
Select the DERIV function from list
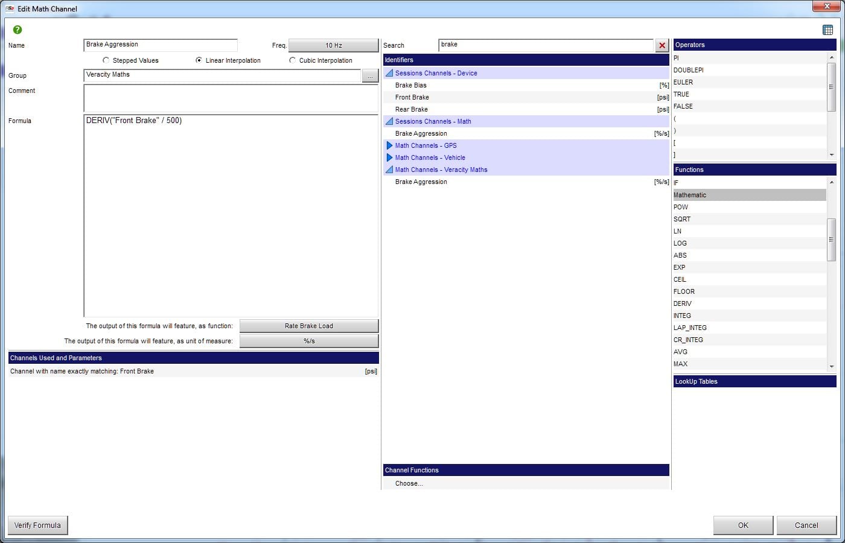coord(683,303)
